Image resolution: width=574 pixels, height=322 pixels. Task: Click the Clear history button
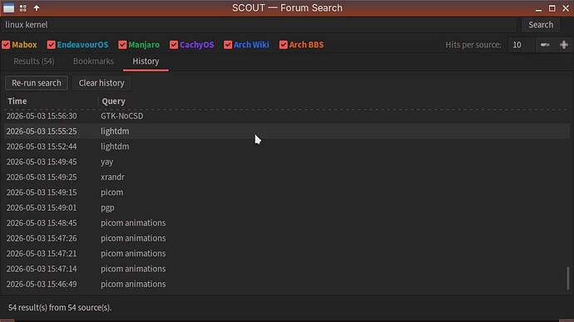pos(101,83)
